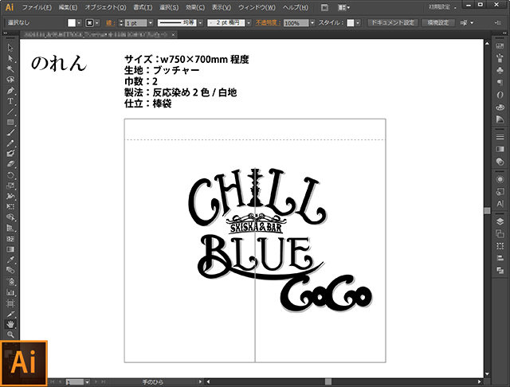510x387 pixels.
Task: Click the ドキュメント設定 button
Action: (x=392, y=23)
